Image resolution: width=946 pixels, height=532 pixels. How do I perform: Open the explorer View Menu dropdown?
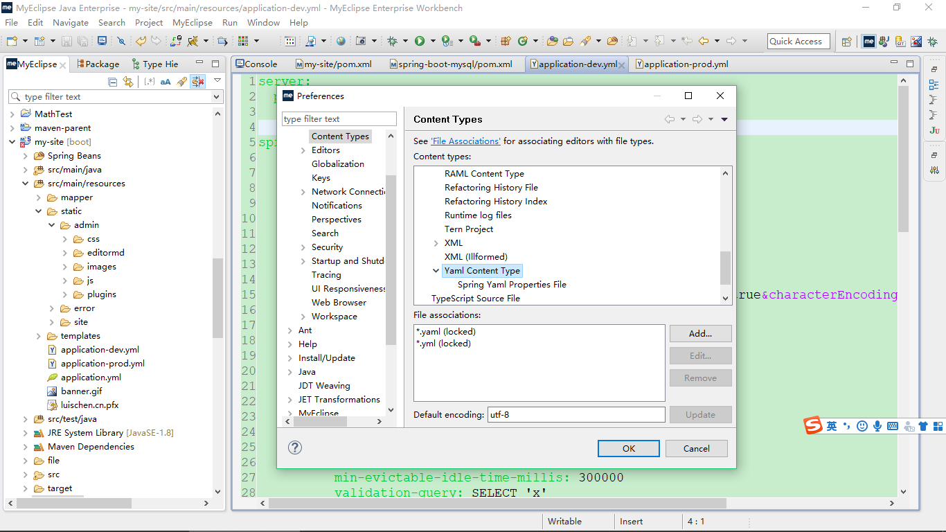pyautogui.click(x=217, y=81)
